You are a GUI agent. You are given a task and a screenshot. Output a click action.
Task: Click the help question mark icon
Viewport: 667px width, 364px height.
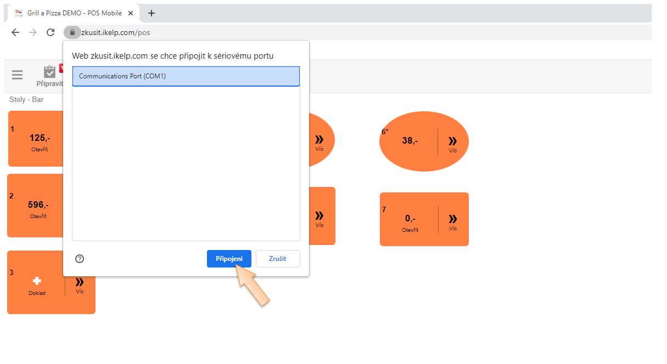click(80, 259)
